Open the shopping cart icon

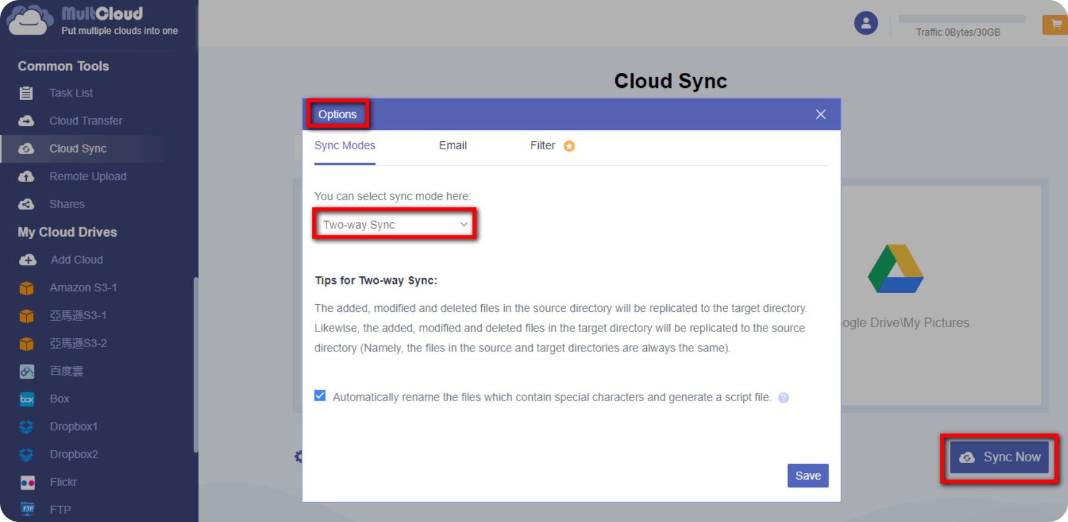click(x=1056, y=25)
